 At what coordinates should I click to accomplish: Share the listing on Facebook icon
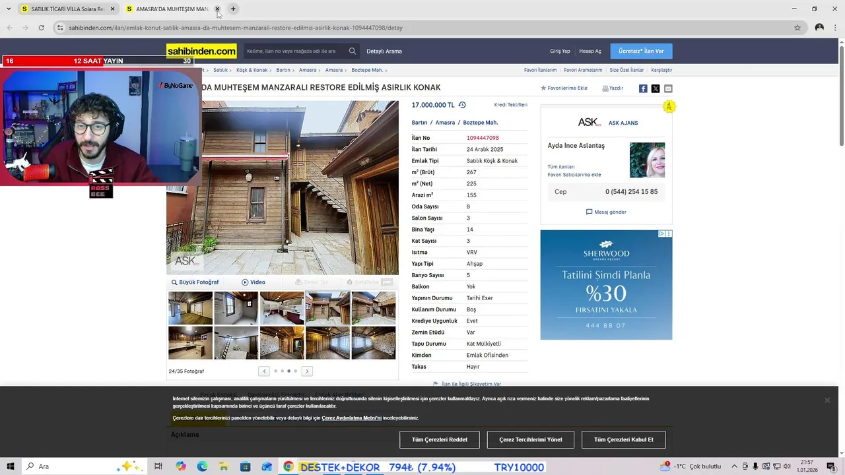(643, 88)
